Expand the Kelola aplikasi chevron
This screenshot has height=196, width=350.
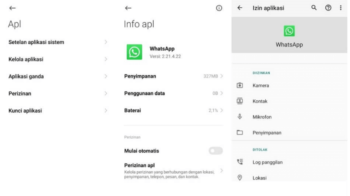[106, 59]
